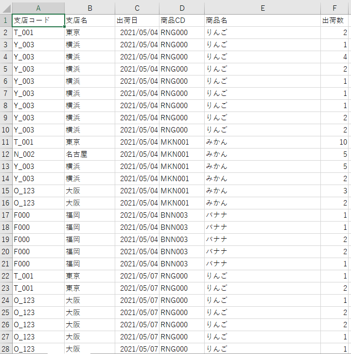Select the N_002 branch code cell
This screenshot has height=354, width=351.
[x=38, y=154]
